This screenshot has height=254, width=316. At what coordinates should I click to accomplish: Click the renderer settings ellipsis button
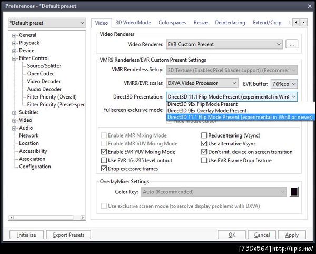(292, 44)
